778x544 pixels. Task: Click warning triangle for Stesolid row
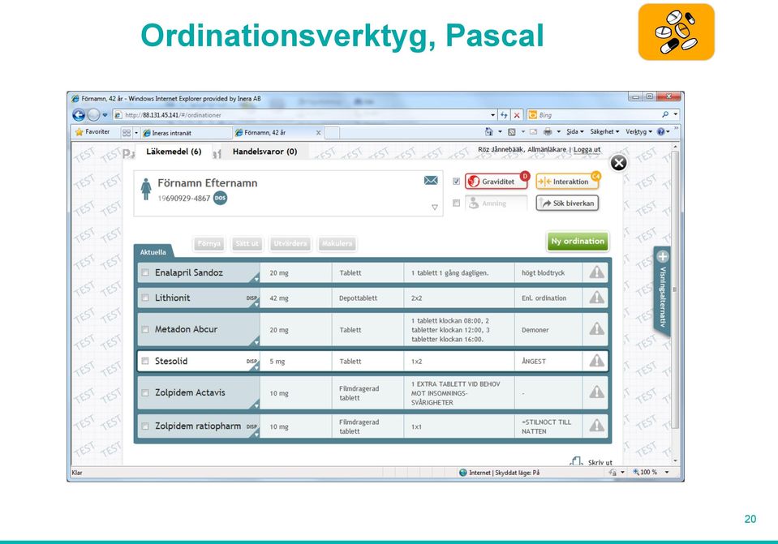[596, 361]
